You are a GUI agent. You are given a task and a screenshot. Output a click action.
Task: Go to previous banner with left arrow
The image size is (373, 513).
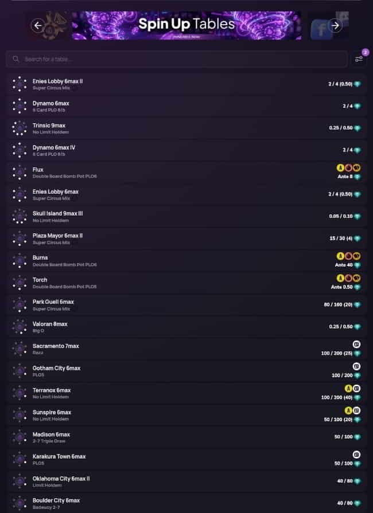(x=38, y=25)
